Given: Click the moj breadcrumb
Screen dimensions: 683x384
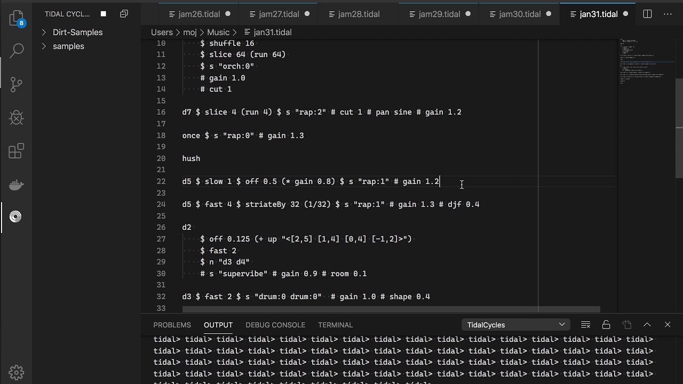Looking at the screenshot, I should (190, 32).
